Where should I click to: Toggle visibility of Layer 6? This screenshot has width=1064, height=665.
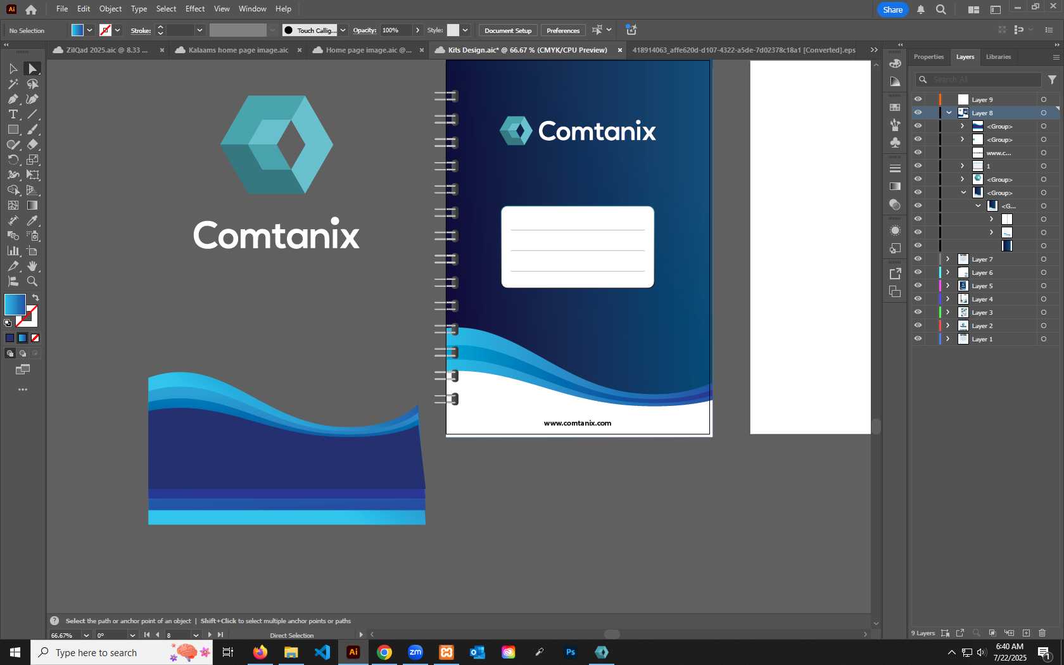tap(918, 272)
